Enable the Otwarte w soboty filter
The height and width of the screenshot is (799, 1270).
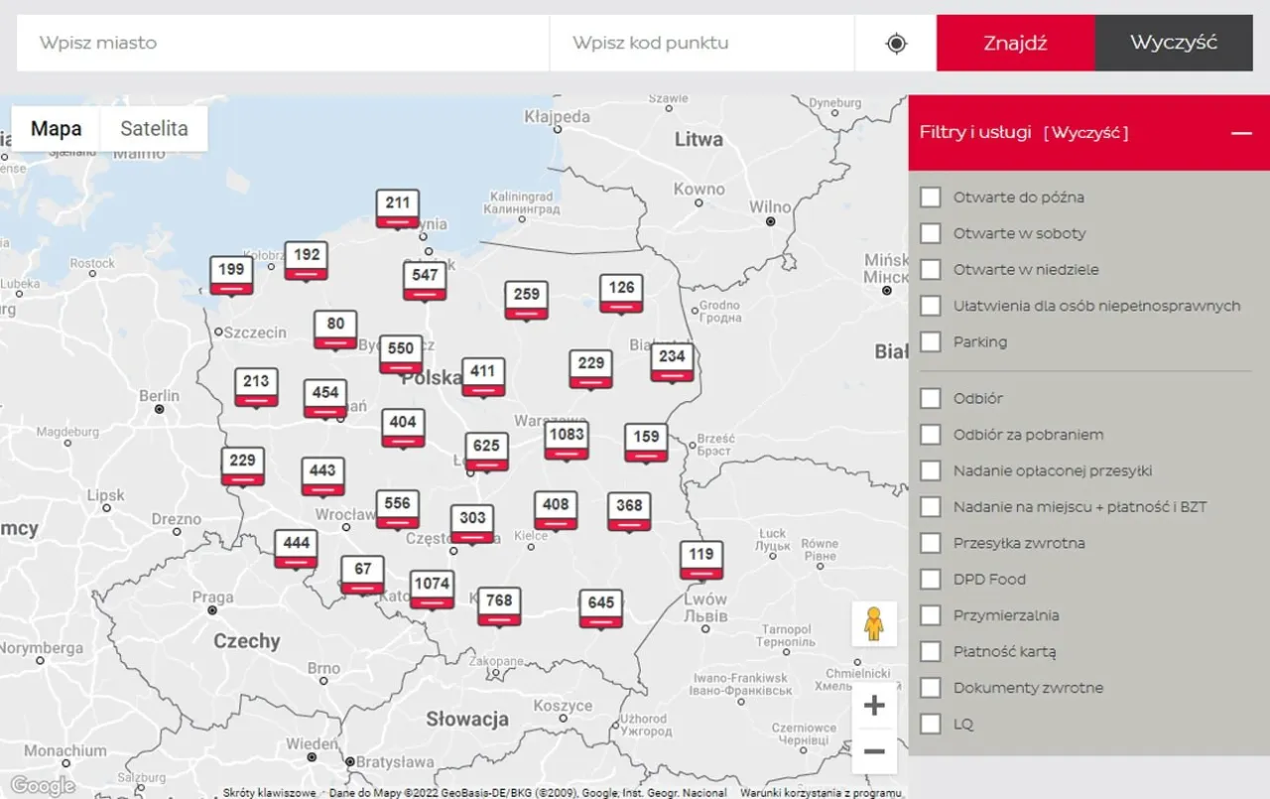(930, 232)
